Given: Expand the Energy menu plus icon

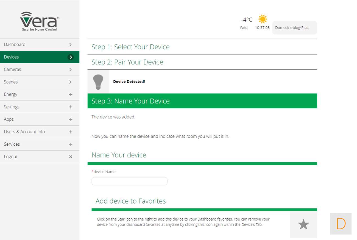Looking at the screenshot, I should coord(71,94).
